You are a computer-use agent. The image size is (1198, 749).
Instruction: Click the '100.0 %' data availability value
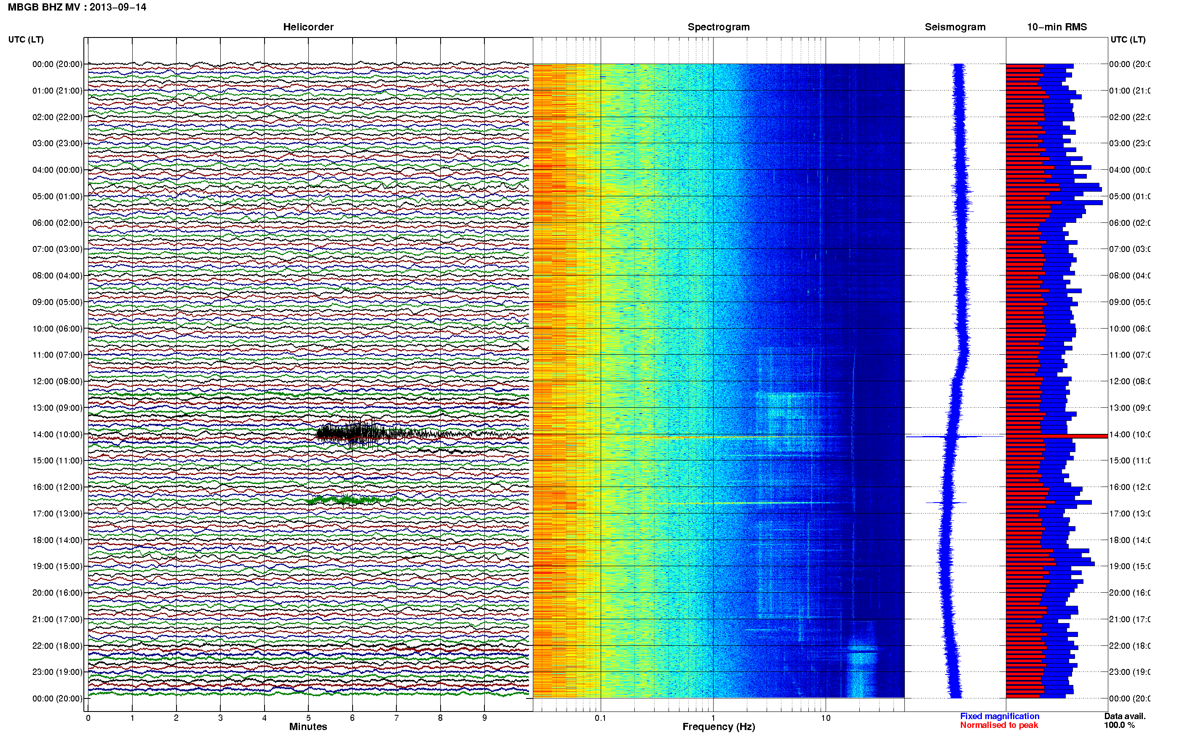[1120, 725]
